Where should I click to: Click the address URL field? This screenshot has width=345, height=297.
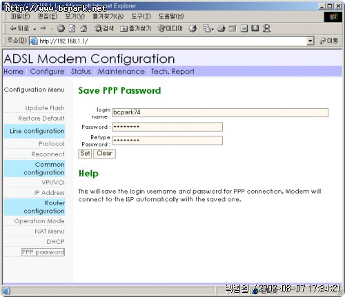pyautogui.click(x=172, y=41)
